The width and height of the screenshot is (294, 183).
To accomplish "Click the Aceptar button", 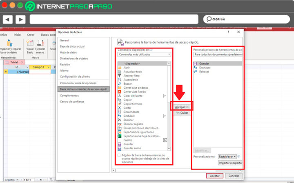I will [x=214, y=176].
